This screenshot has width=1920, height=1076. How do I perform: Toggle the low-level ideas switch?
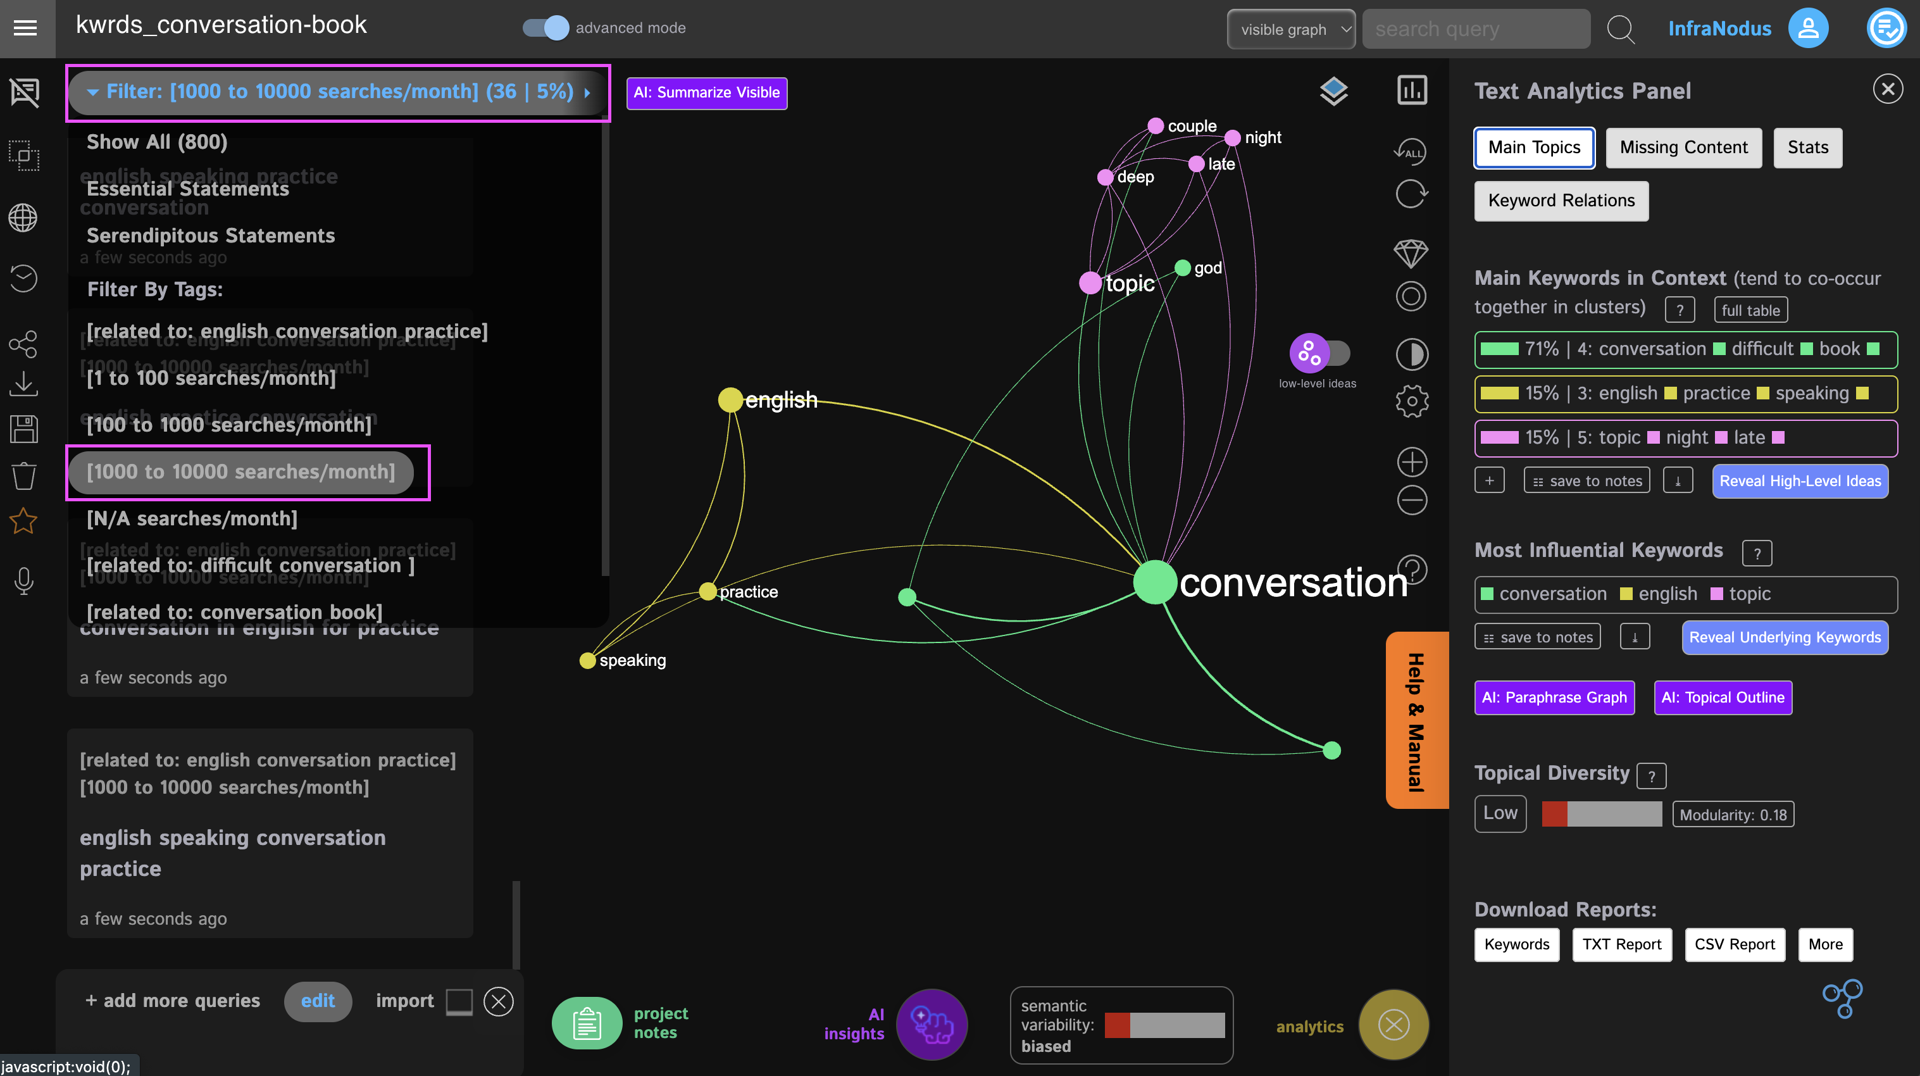pos(1320,353)
